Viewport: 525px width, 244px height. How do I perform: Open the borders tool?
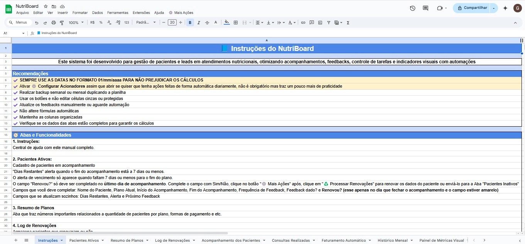[x=236, y=23]
